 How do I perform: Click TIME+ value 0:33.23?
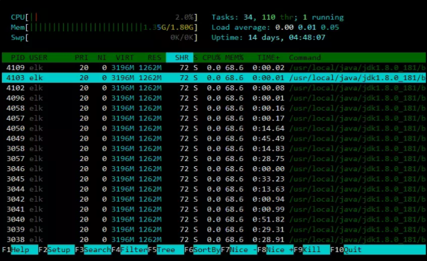268,179
